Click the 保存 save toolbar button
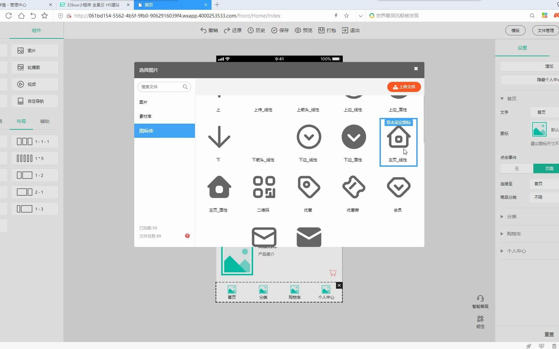This screenshot has width=559, height=349. coord(280,30)
